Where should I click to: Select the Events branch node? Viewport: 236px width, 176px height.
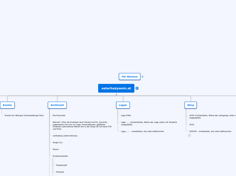[7, 105]
